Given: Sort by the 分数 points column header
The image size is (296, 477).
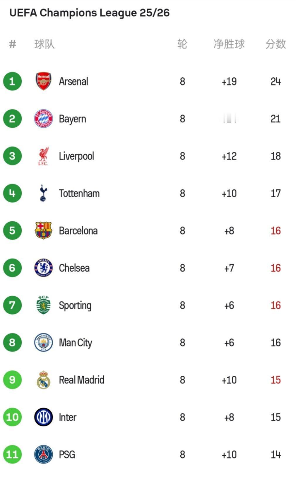Looking at the screenshot, I should pyautogui.click(x=276, y=44).
